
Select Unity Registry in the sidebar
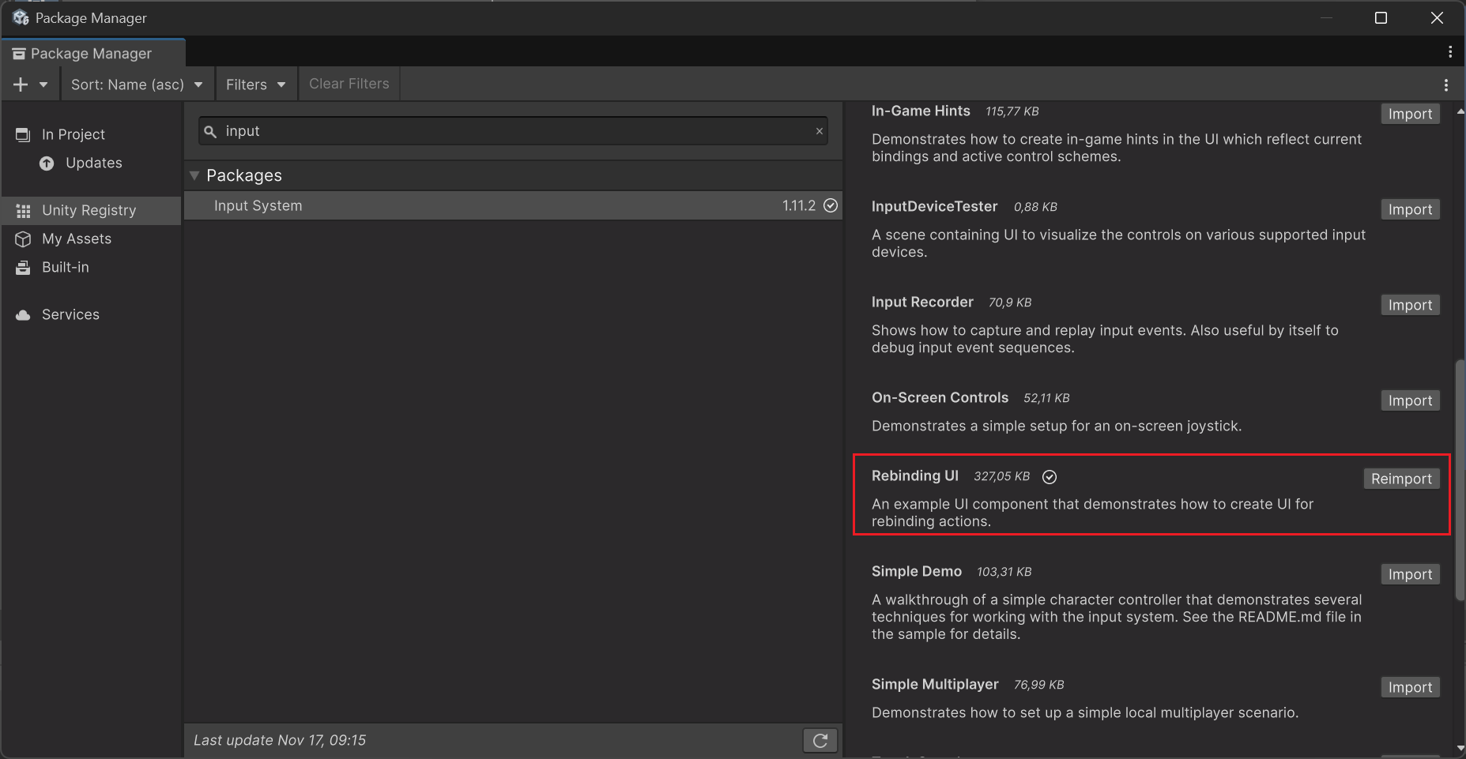click(x=89, y=210)
